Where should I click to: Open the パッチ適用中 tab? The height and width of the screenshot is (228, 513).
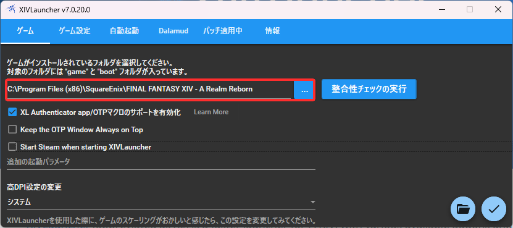(x=222, y=31)
